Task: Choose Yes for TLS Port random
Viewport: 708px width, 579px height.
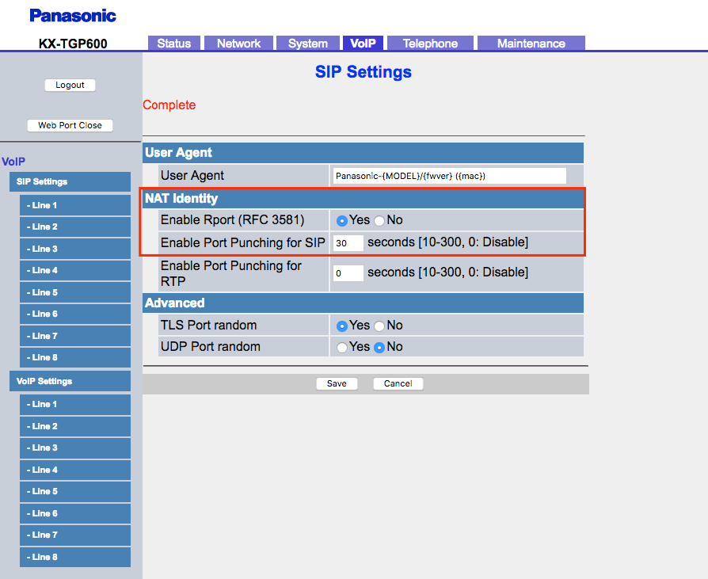Action: coord(342,326)
